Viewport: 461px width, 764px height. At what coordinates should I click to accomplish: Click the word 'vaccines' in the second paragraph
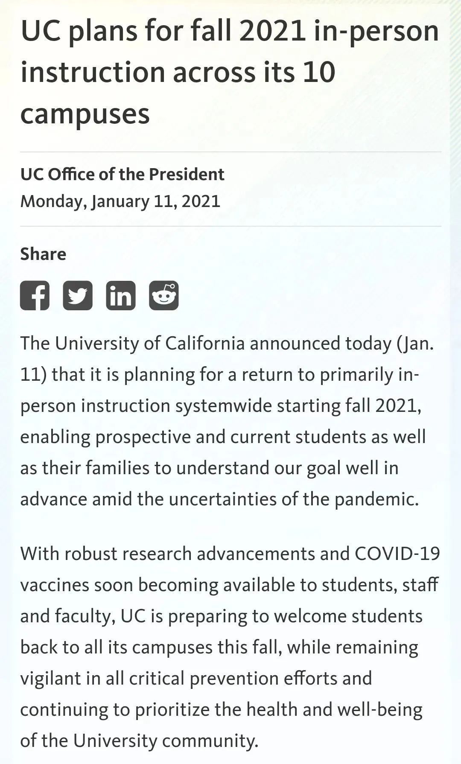(55, 585)
